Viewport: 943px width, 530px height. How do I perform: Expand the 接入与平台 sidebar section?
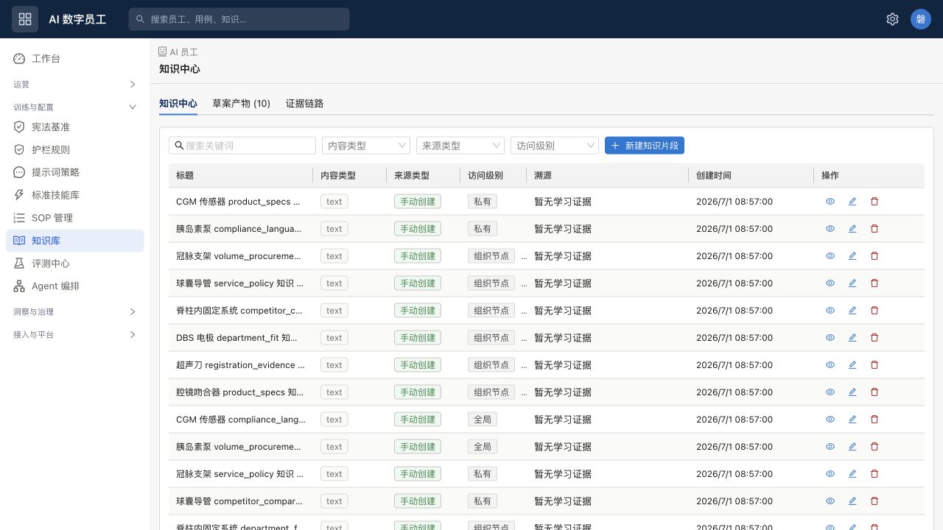(74, 334)
